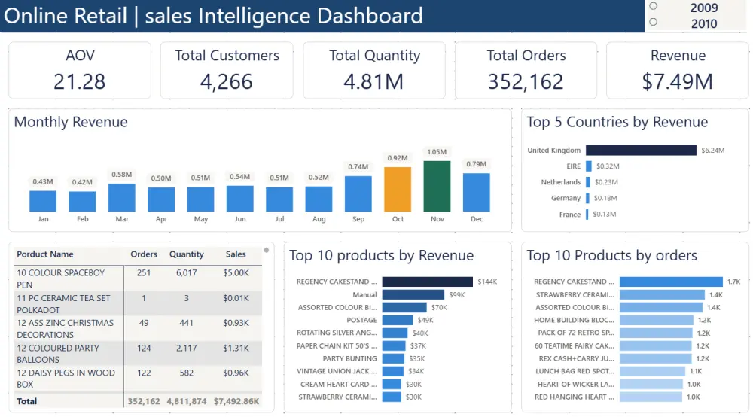Select the 12 ASS ZINC CHRISTMAS DECORATIONS row

[x=138, y=329]
